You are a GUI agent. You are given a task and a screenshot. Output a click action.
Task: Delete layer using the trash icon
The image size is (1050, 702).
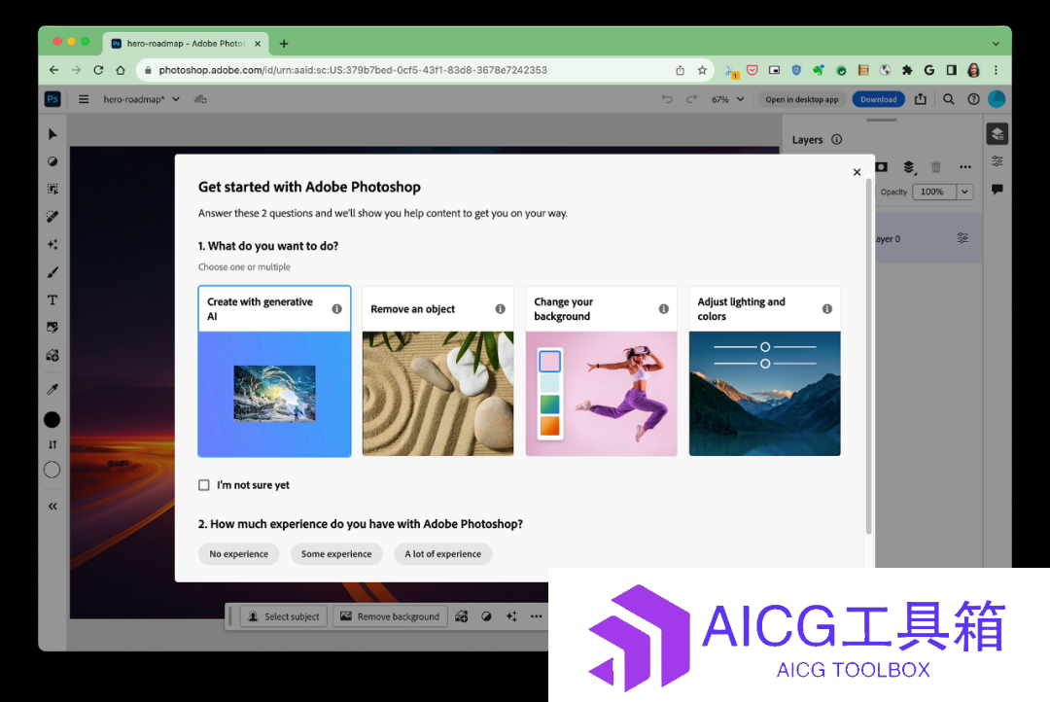coord(935,167)
